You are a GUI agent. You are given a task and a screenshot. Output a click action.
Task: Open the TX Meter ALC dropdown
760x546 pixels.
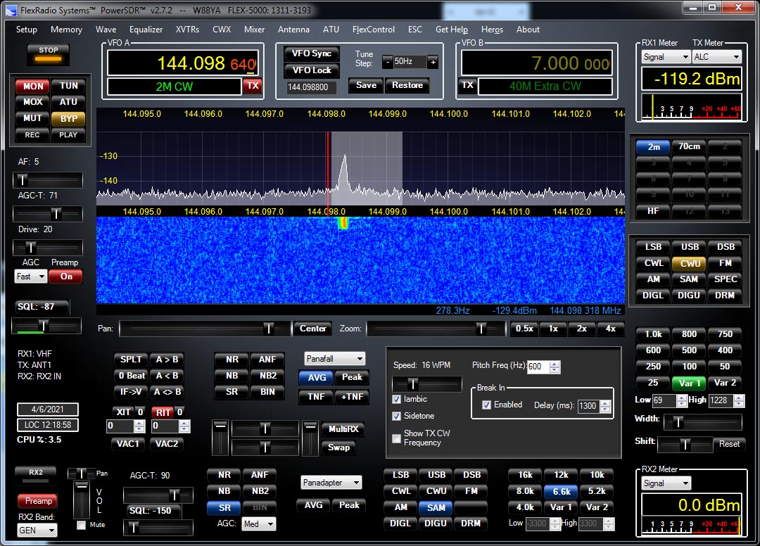716,57
